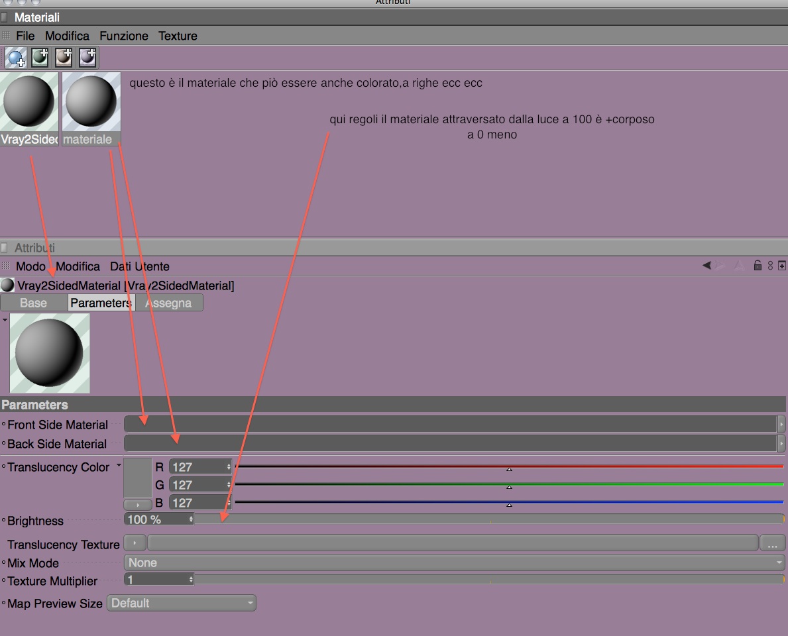Click the beige sphere add-material icon
The height and width of the screenshot is (636, 788).
(x=64, y=58)
